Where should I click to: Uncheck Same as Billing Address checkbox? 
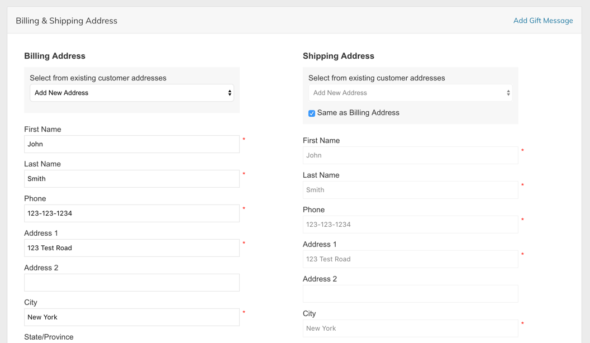coord(312,113)
